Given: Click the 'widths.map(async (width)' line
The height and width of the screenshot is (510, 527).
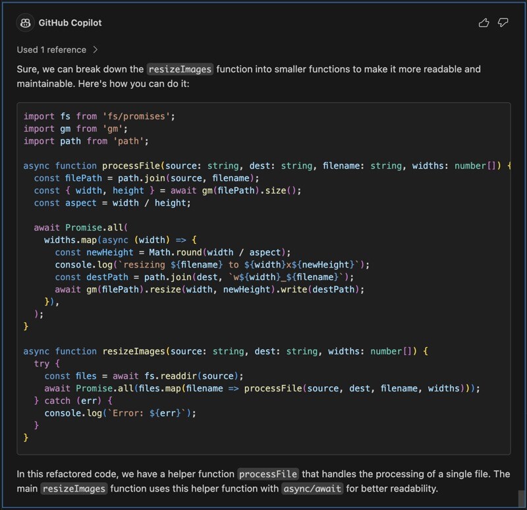Looking at the screenshot, I should pyautogui.click(x=121, y=240).
